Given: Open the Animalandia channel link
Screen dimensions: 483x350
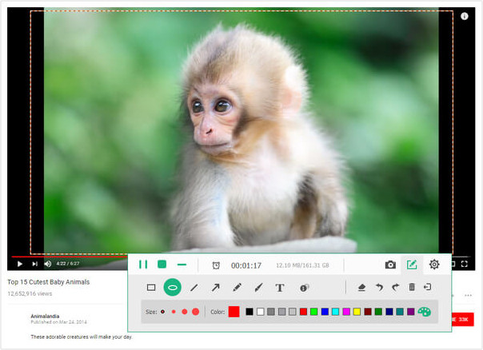Looking at the screenshot, I should point(45,316).
